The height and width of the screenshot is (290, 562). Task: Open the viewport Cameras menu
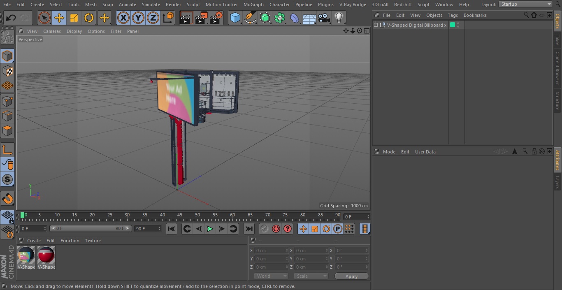point(52,31)
